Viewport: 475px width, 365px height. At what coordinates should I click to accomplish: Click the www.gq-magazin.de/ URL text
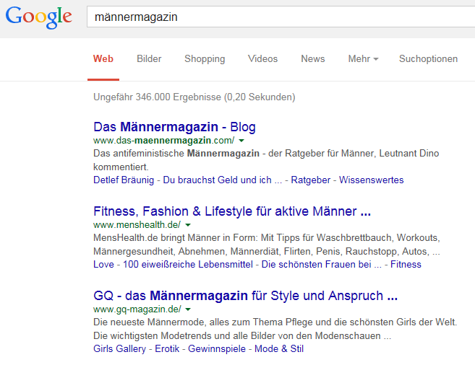137,309
